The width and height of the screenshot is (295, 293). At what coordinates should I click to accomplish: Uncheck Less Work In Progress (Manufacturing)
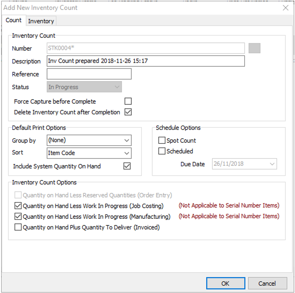click(18, 217)
